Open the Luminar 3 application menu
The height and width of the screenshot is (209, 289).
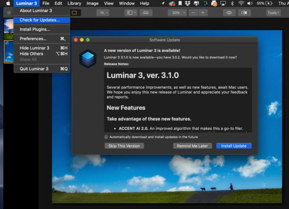[x=27, y=3]
